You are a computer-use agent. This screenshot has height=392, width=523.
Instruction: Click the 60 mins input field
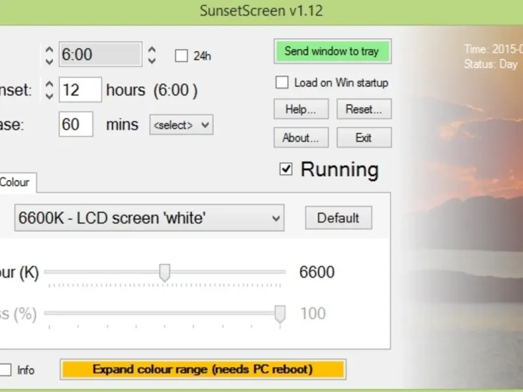pyautogui.click(x=76, y=124)
